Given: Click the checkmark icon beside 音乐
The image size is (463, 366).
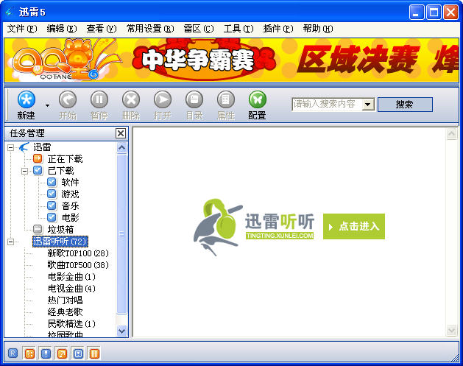Looking at the screenshot, I should tap(52, 205).
